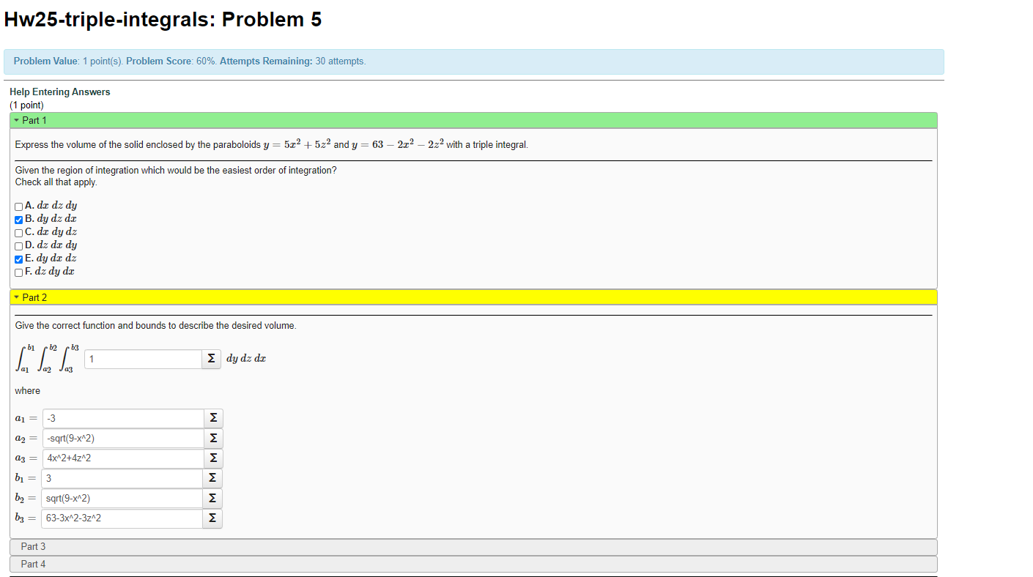Check option F dz dy dx
The height and width of the screenshot is (577, 1033).
pyautogui.click(x=18, y=272)
